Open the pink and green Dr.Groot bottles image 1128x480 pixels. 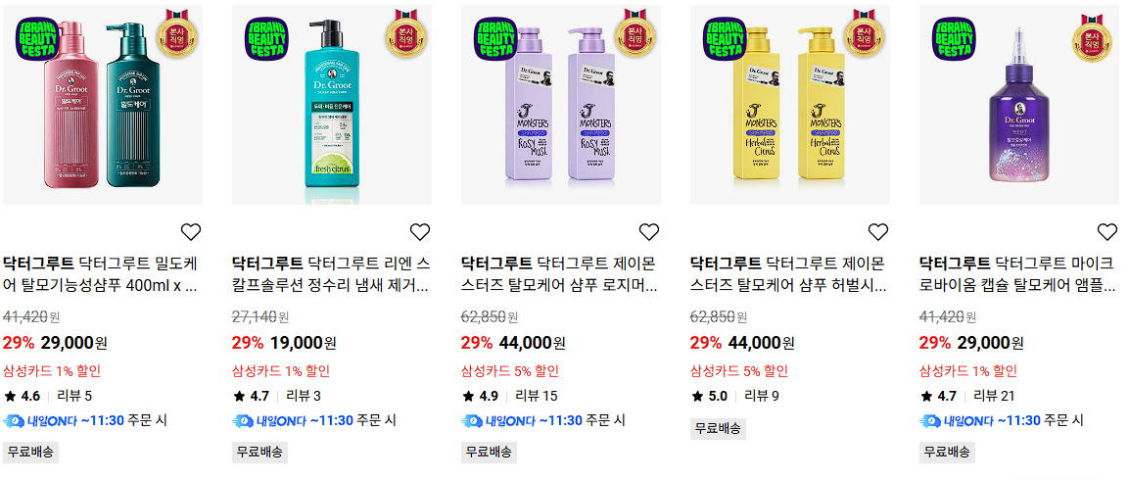pyautogui.click(x=102, y=105)
